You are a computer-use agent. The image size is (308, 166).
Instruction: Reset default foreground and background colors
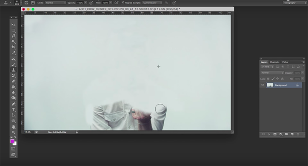click(x=11, y=137)
